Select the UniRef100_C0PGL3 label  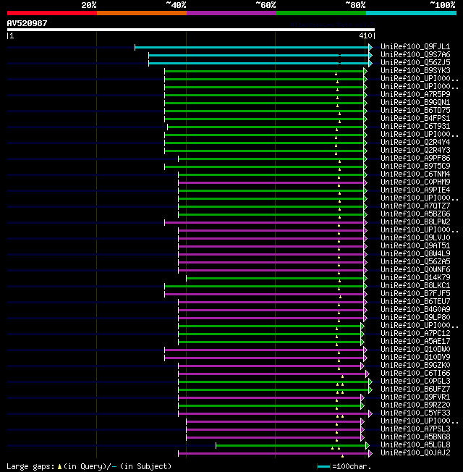[415, 382]
